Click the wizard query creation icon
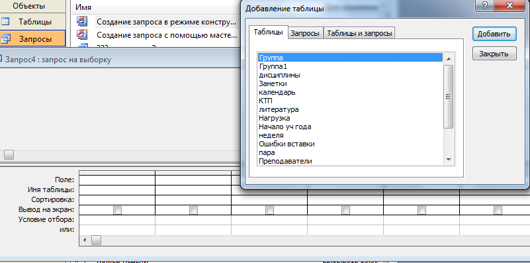The image size is (530, 263). 82,34
